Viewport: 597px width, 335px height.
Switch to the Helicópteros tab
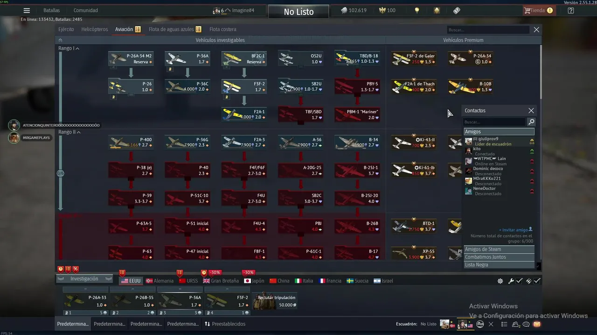pos(94,29)
